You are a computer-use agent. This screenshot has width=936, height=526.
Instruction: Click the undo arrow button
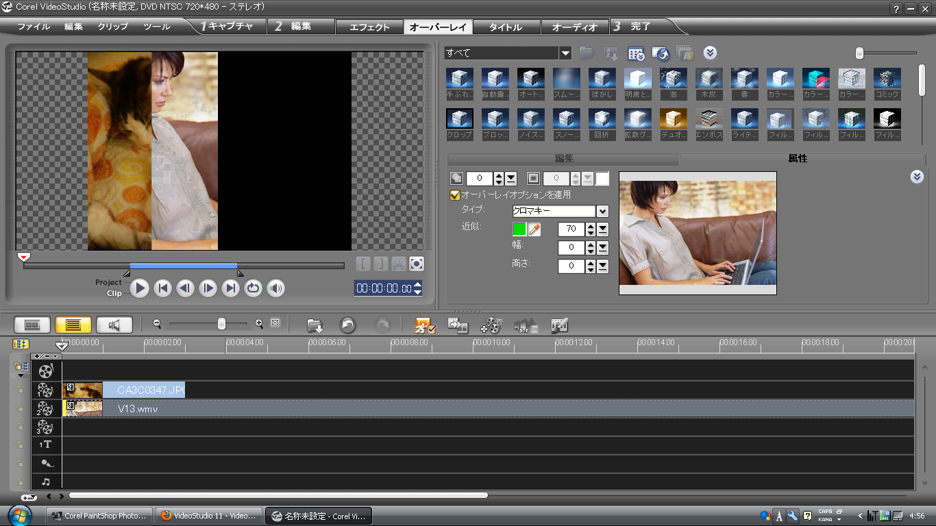(x=348, y=325)
